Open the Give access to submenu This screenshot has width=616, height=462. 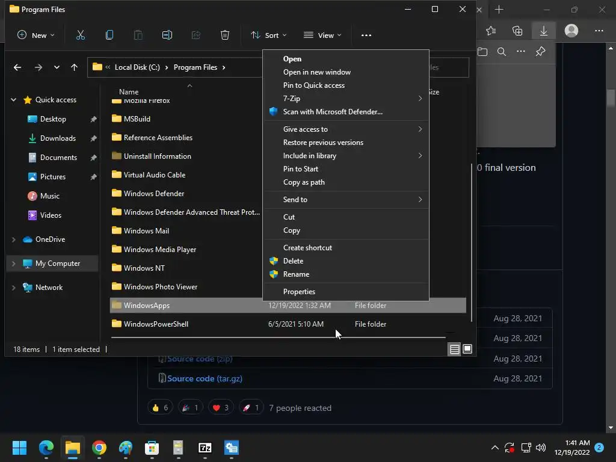coord(346,129)
